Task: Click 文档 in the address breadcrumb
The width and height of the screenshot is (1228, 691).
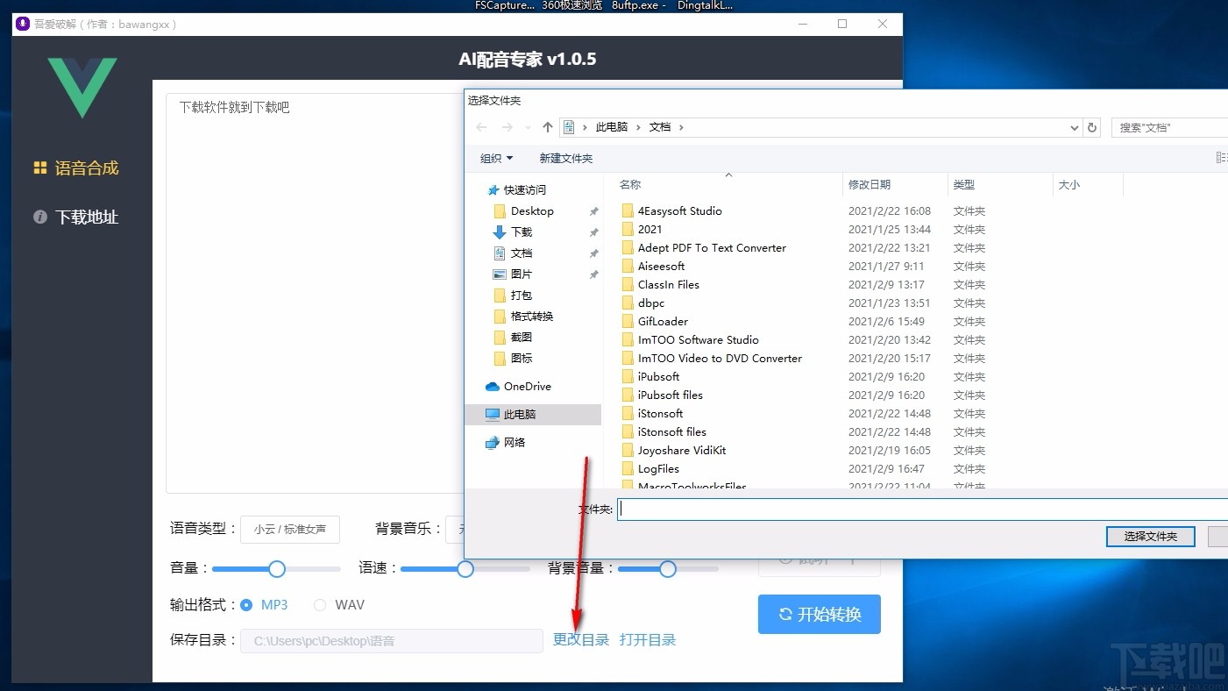Action: [660, 127]
